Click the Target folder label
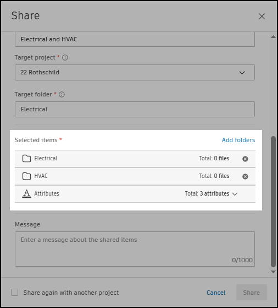 (34, 94)
